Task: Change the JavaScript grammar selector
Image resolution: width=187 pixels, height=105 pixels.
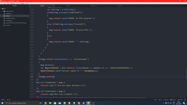Action: pos(166,100)
